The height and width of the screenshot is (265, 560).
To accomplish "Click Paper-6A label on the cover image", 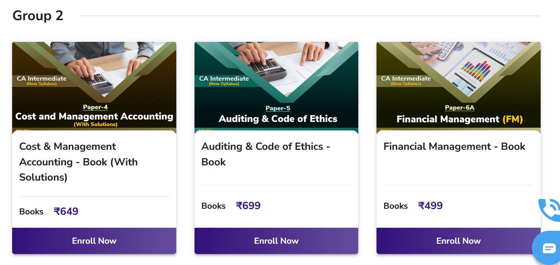I will pyautogui.click(x=460, y=108).
